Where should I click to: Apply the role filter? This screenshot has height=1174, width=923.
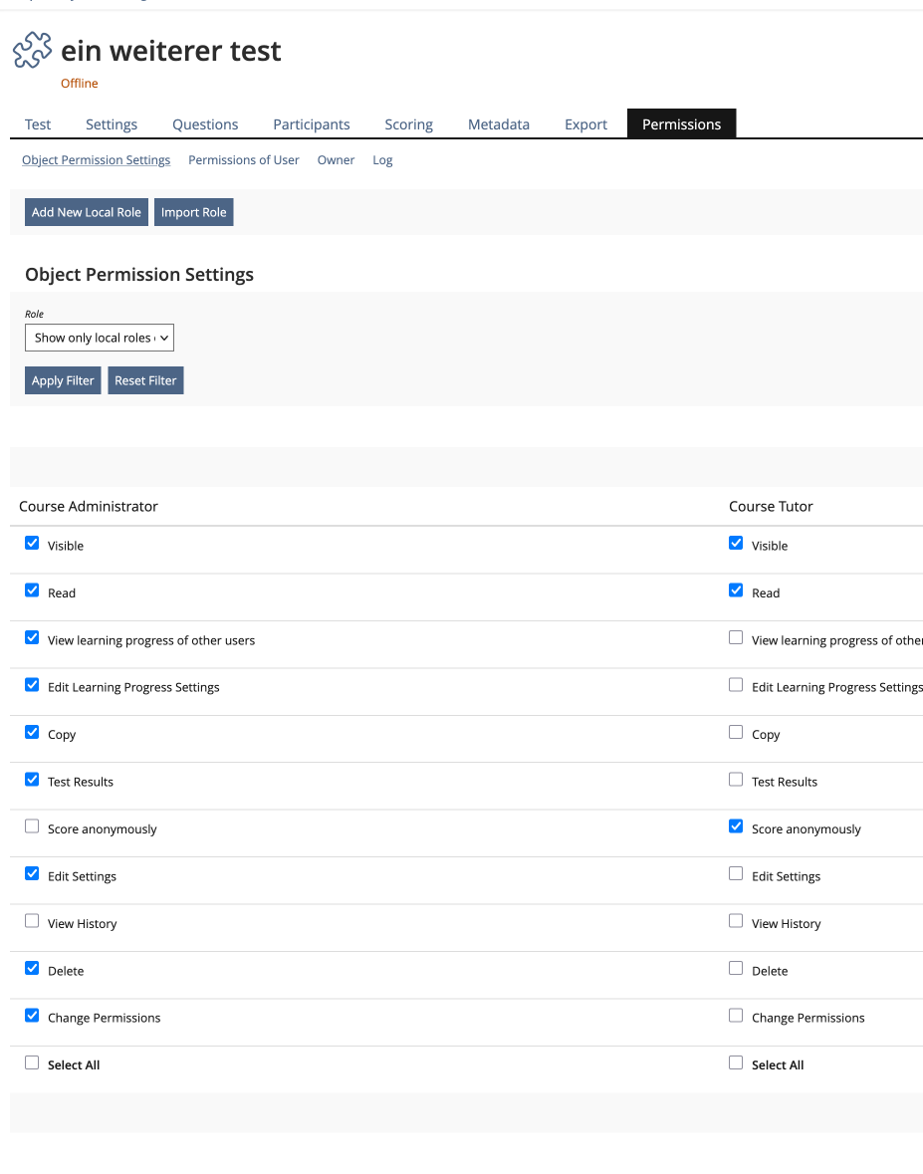point(62,379)
